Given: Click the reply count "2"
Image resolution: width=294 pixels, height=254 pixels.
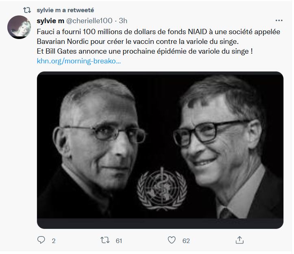Looking at the screenshot, I should click(x=53, y=241).
